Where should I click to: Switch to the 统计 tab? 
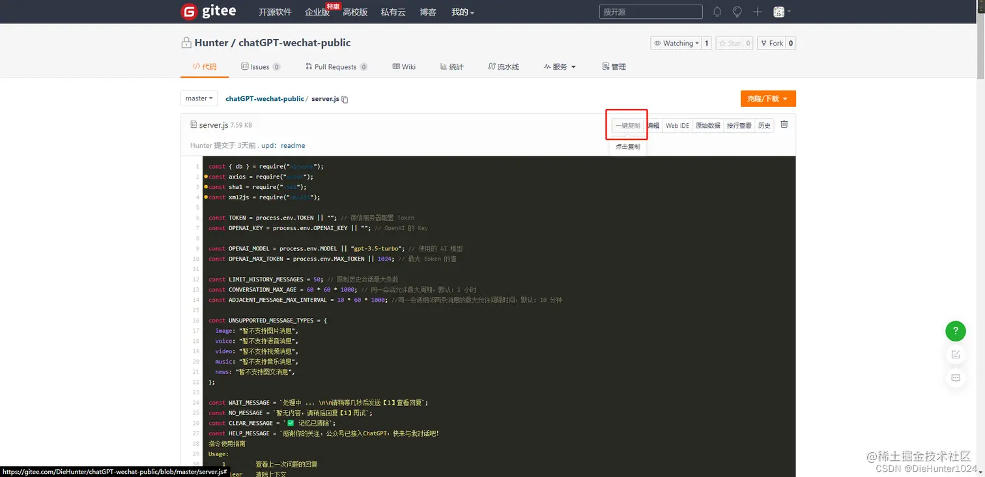(452, 66)
